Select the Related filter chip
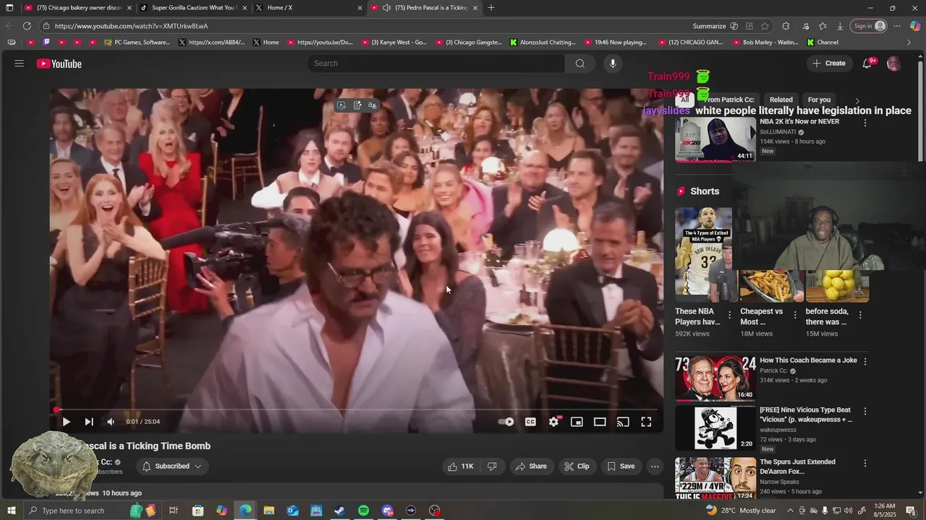Image resolution: width=926 pixels, height=520 pixels. click(781, 100)
